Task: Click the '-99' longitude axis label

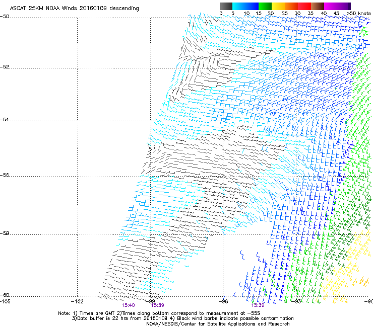Action: click(x=150, y=301)
